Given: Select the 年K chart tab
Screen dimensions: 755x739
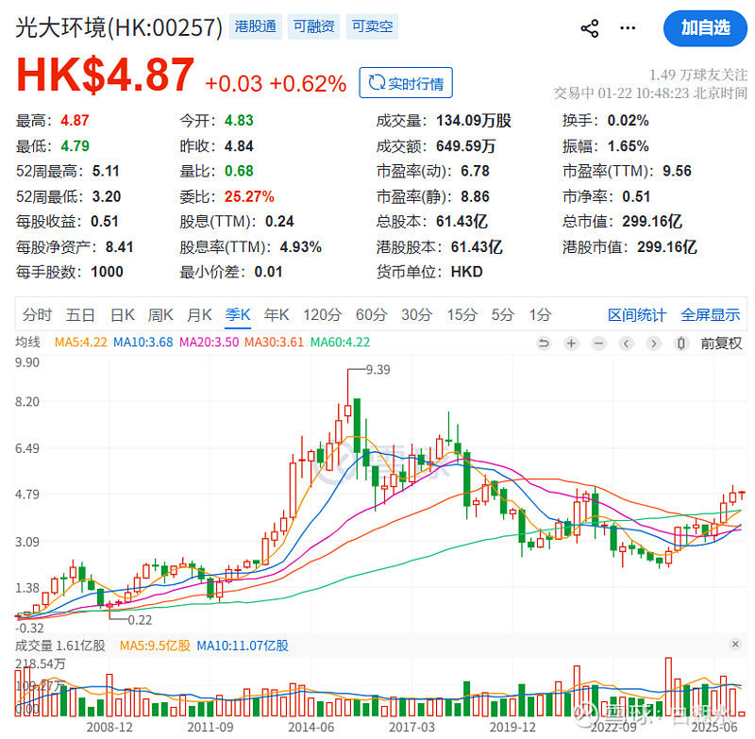Looking at the screenshot, I should coord(277,315).
